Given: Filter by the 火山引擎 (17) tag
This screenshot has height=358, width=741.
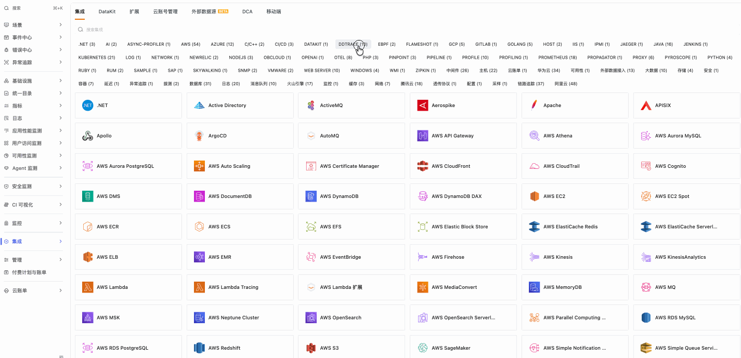Looking at the screenshot, I should tap(300, 84).
